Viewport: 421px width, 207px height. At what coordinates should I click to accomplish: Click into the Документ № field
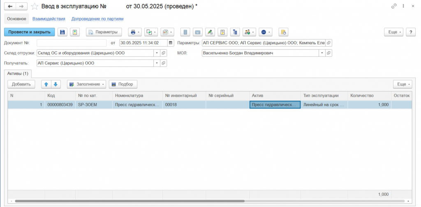72,43
